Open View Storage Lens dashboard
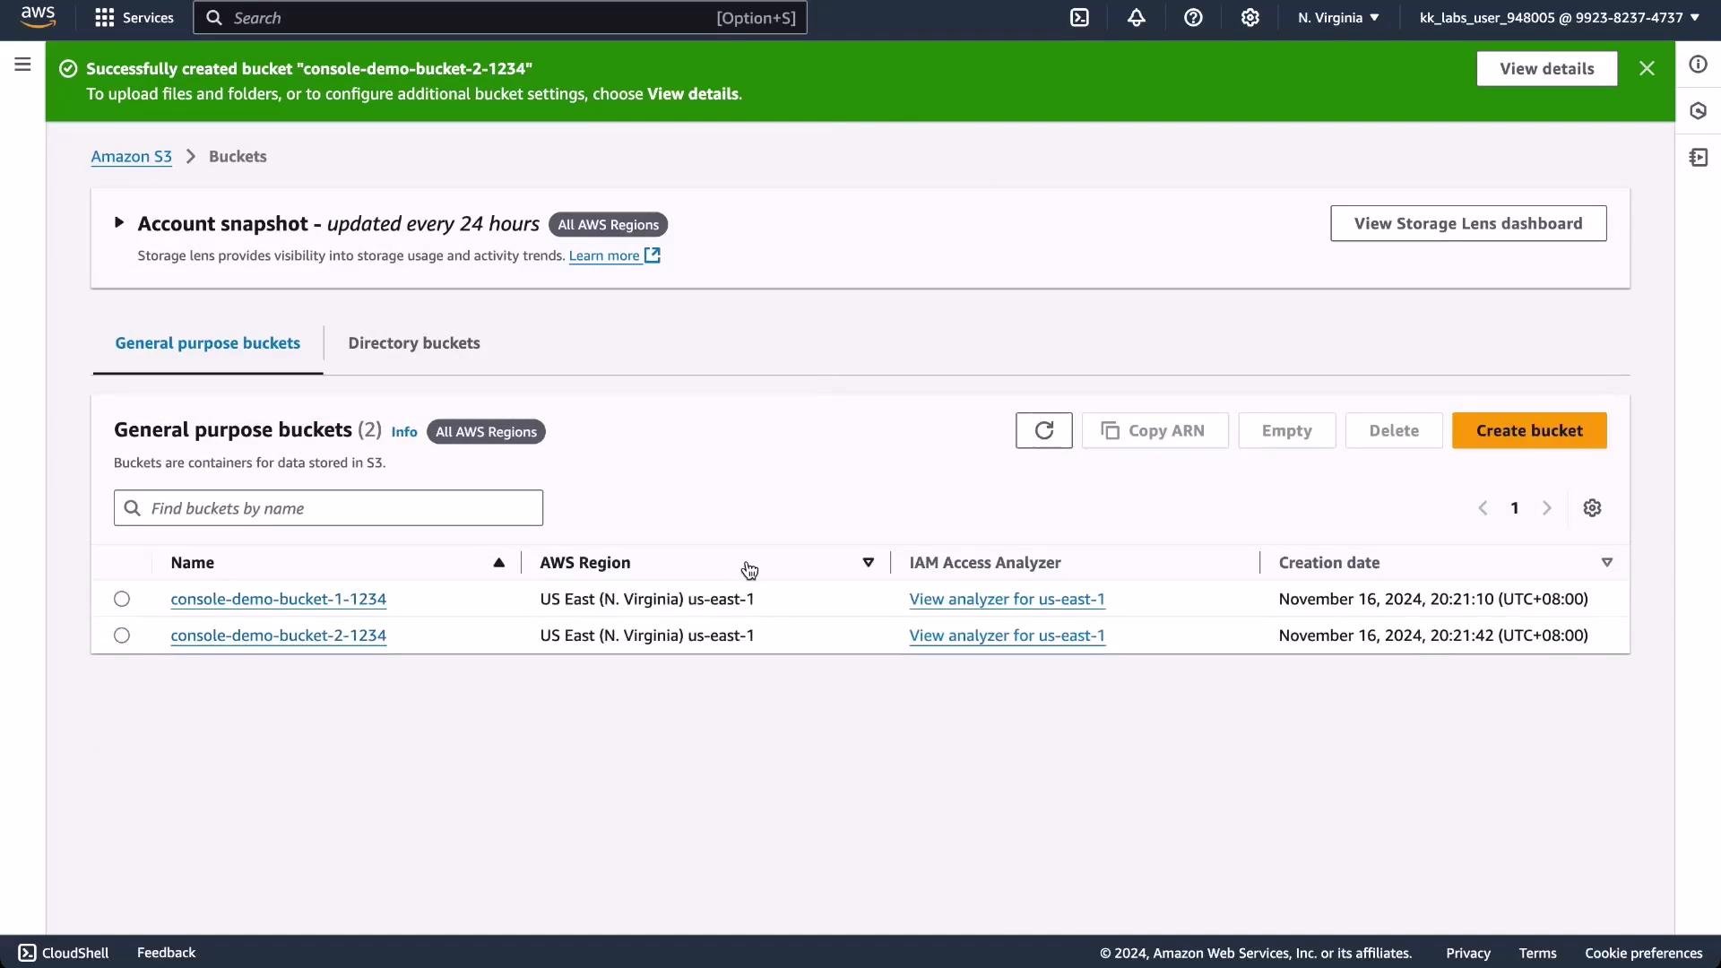 tap(1467, 223)
